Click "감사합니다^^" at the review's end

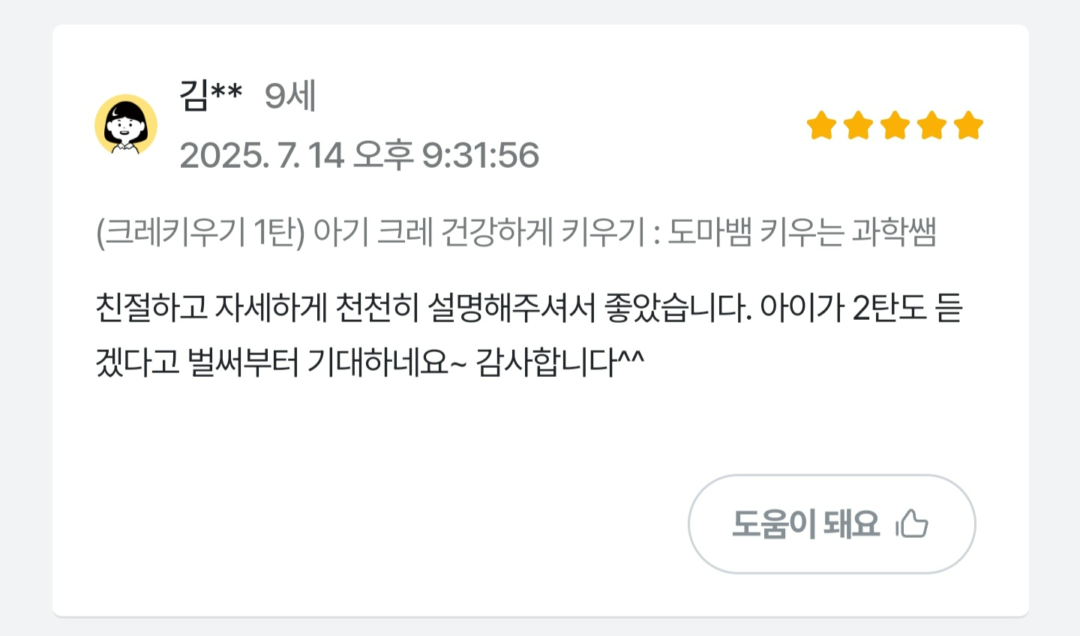pos(559,363)
